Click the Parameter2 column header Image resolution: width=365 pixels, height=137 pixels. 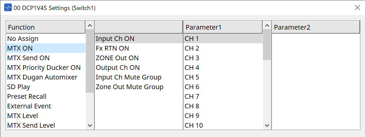click(x=316, y=27)
